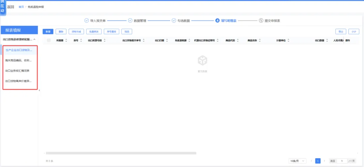Open 海关商品编码、名称... report
364x167 pixels.
19,60
